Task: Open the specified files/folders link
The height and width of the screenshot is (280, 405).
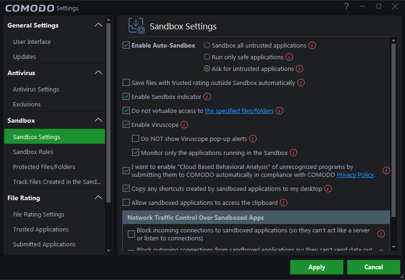Action: 239,111
